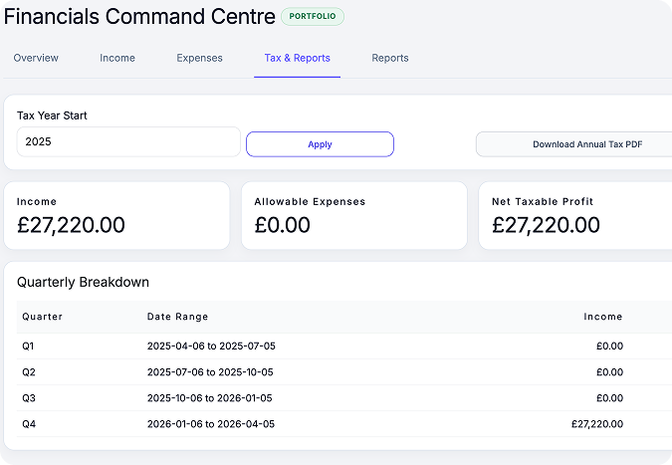Click the Q3 income value £0.00

[x=610, y=398]
